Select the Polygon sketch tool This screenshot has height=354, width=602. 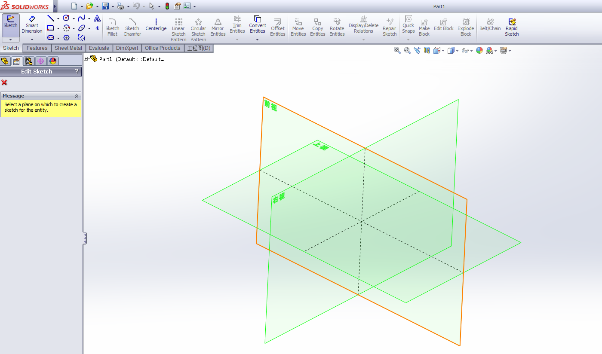click(x=66, y=38)
